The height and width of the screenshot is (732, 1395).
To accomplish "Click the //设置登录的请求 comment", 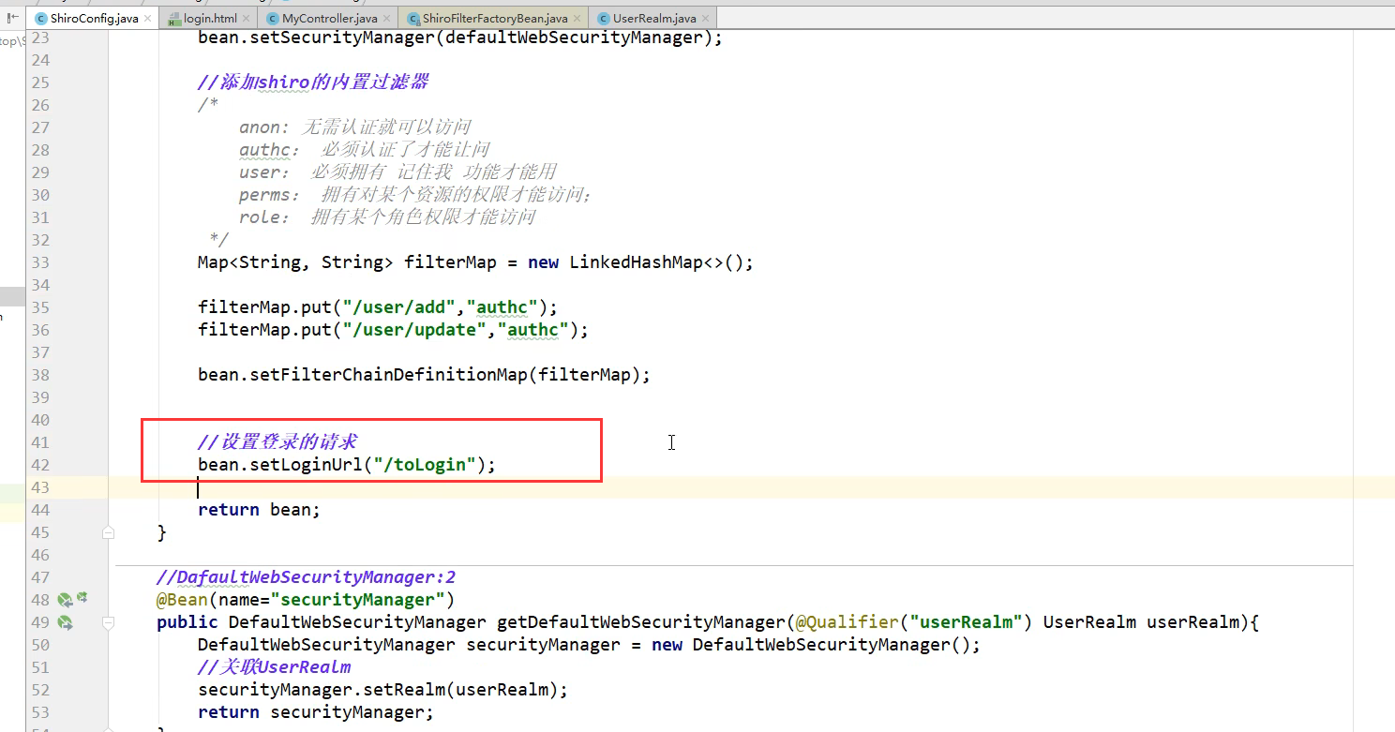I will pos(277,442).
